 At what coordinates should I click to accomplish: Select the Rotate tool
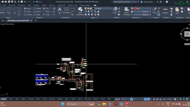click(37, 8)
